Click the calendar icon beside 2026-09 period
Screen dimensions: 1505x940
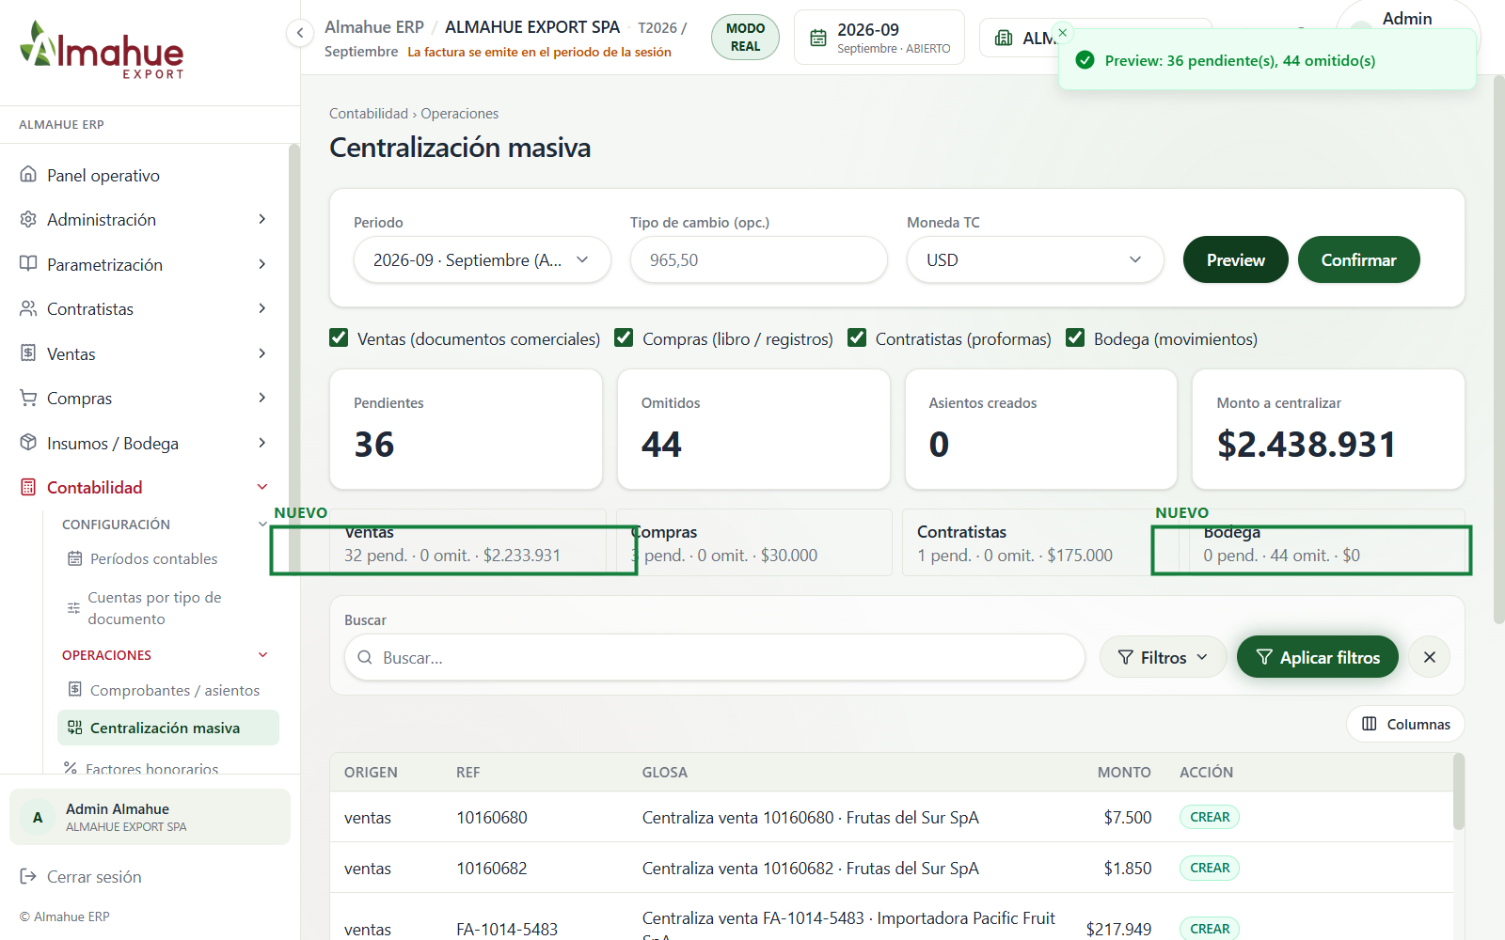click(x=818, y=38)
